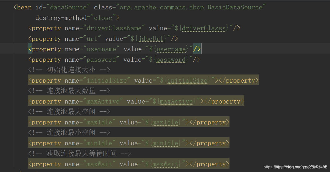Viewport: 330px width, 172px height.
Task: Click the closing </property> tag on the maxActive line
Action: (224, 101)
